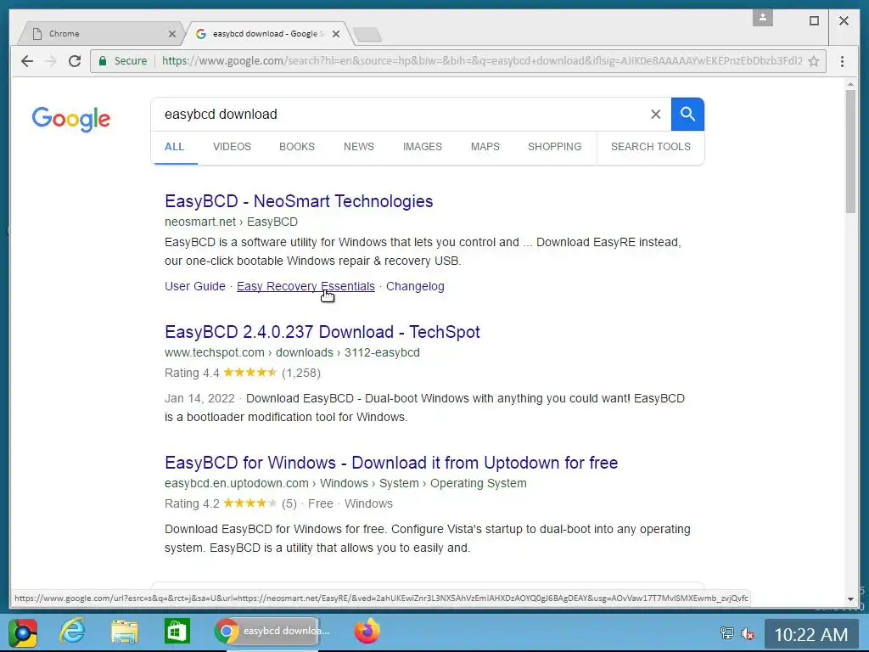Click the Google logo
Image resolution: width=869 pixels, height=652 pixels.
click(x=71, y=118)
